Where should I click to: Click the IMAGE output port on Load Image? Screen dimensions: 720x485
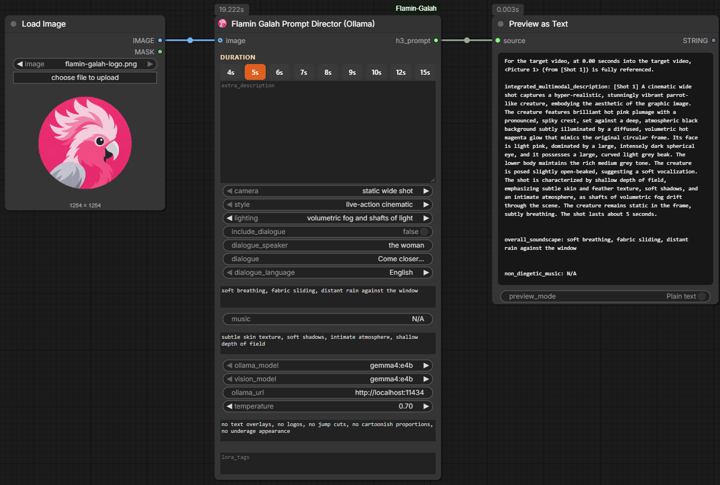tap(160, 40)
